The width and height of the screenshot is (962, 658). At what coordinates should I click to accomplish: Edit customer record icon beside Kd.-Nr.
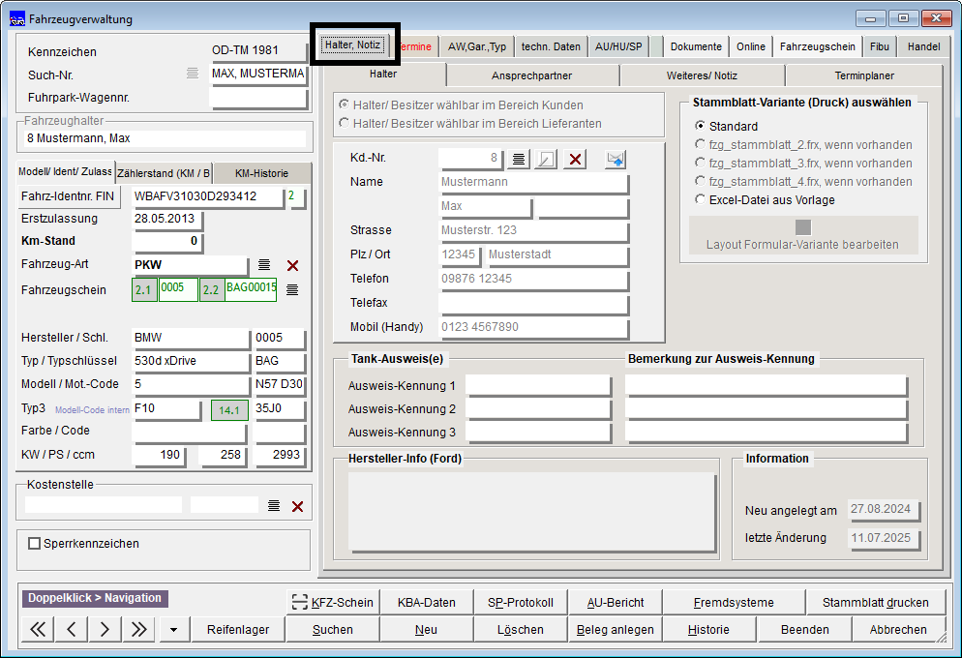[x=546, y=160]
